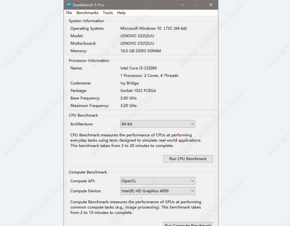Viewport: 290px width, 226px height.
Task: Select the 1 Processor, 2 Cores, 4 Threads text
Action: (x=149, y=76)
